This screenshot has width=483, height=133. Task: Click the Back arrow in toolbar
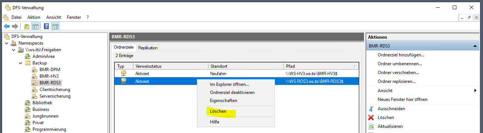point(6,26)
